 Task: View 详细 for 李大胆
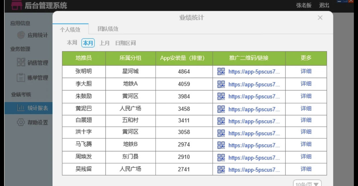pos(306,84)
